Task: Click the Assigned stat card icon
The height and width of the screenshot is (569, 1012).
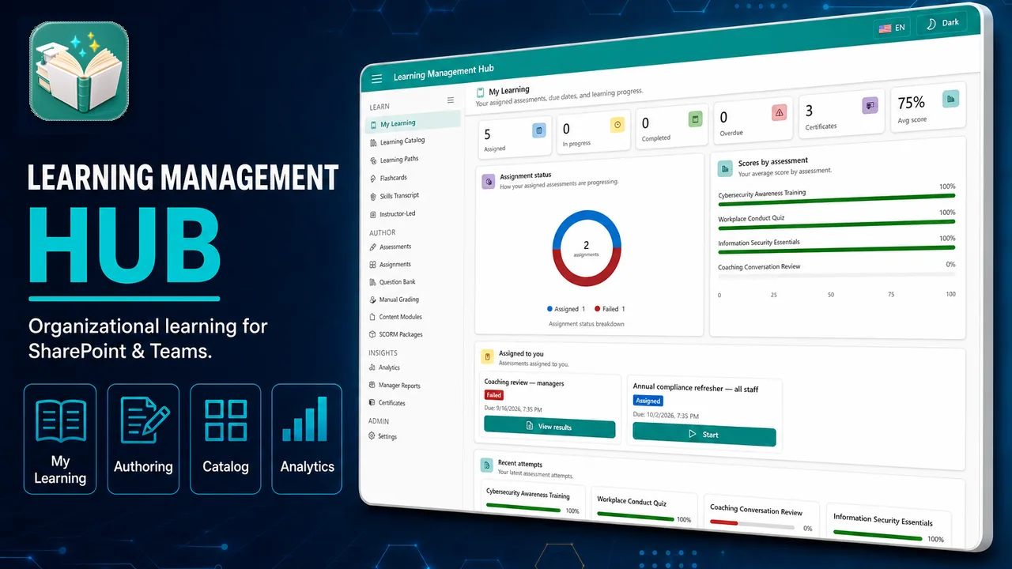Action: [x=538, y=130]
